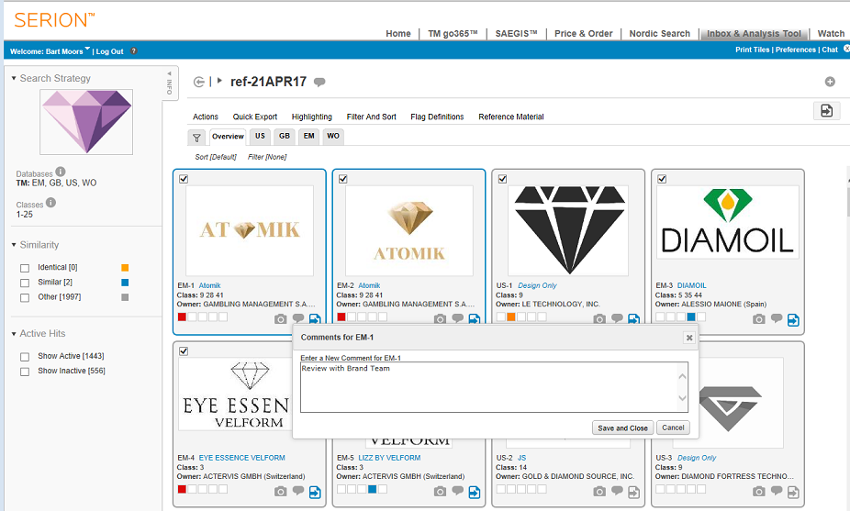The image size is (850, 511).
Task: Check Show Active [1443] checkbox
Action: [x=25, y=357]
